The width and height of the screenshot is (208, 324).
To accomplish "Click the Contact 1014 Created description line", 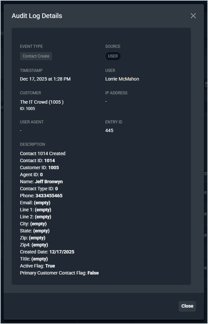I will click(43, 153).
